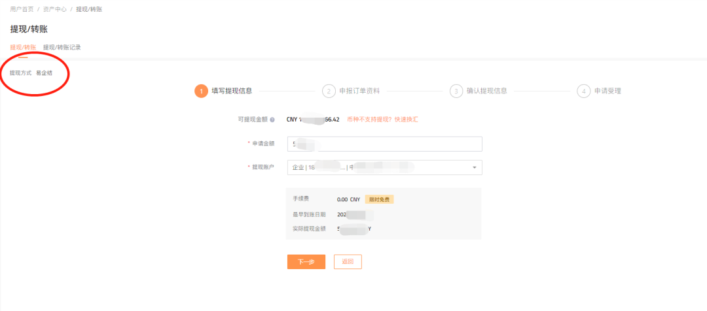
Task: Click step 1 circle 填写提现信息
Action: [201, 91]
